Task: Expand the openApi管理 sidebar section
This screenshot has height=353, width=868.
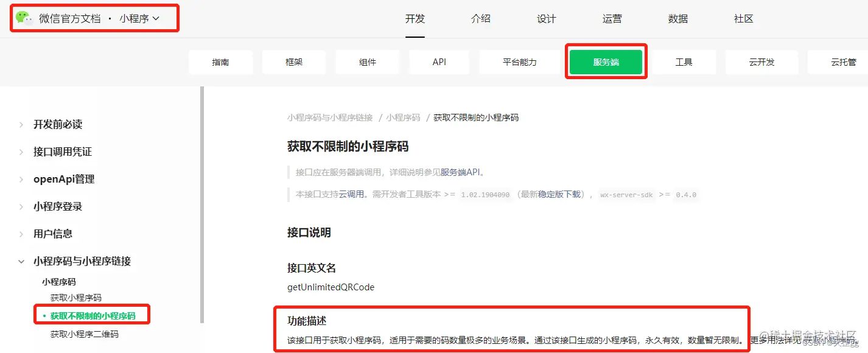Action: click(63, 178)
